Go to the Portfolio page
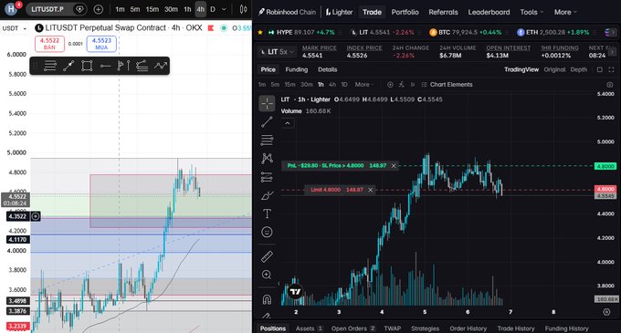The width and height of the screenshot is (621, 333). click(x=405, y=12)
